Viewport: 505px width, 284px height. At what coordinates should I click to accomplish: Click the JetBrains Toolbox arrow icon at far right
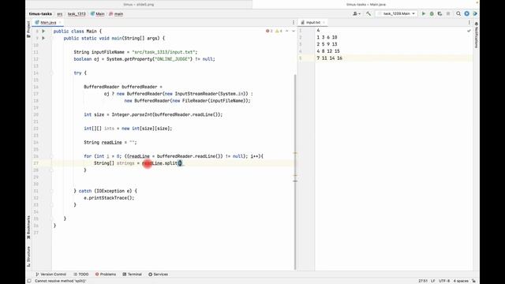[x=475, y=14]
